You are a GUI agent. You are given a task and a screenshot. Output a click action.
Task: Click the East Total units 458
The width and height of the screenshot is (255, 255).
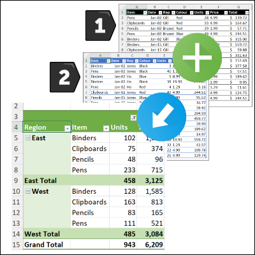[x=129, y=180]
